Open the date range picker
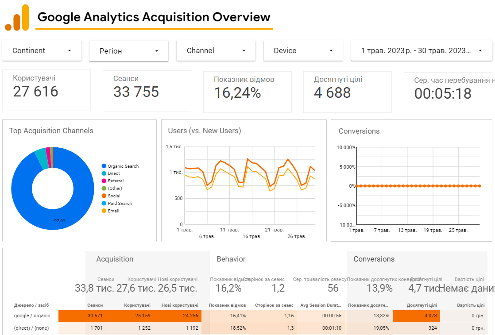This screenshot has width=495, height=335. (x=422, y=51)
